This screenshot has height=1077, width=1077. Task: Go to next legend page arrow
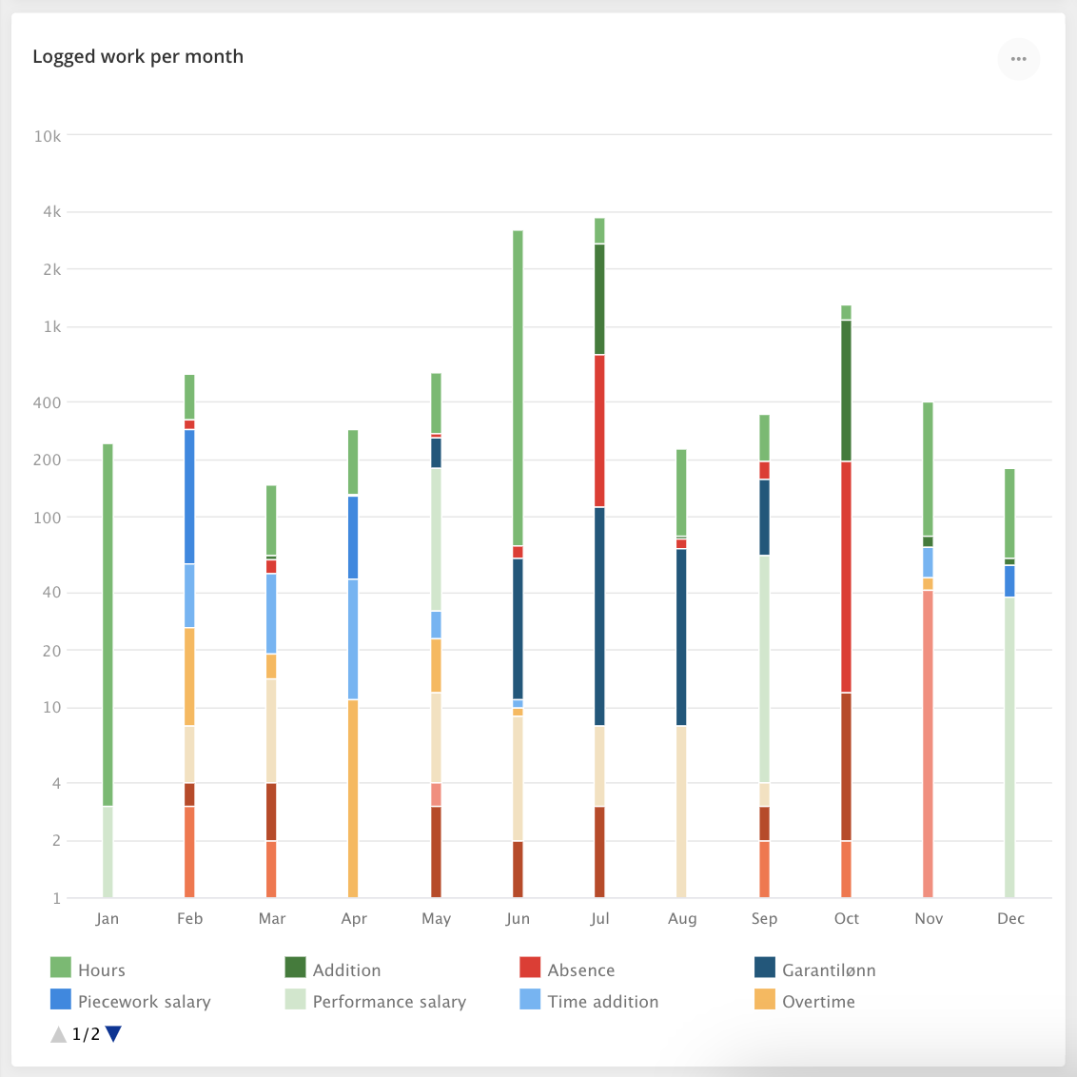(x=113, y=1034)
